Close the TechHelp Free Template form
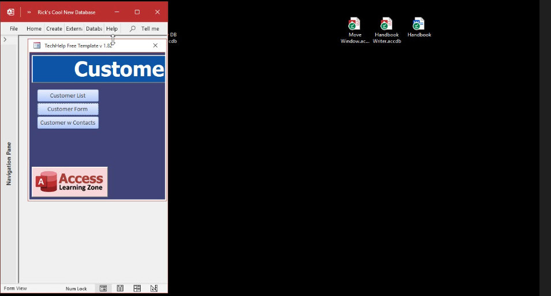This screenshot has width=551, height=296. [155, 46]
